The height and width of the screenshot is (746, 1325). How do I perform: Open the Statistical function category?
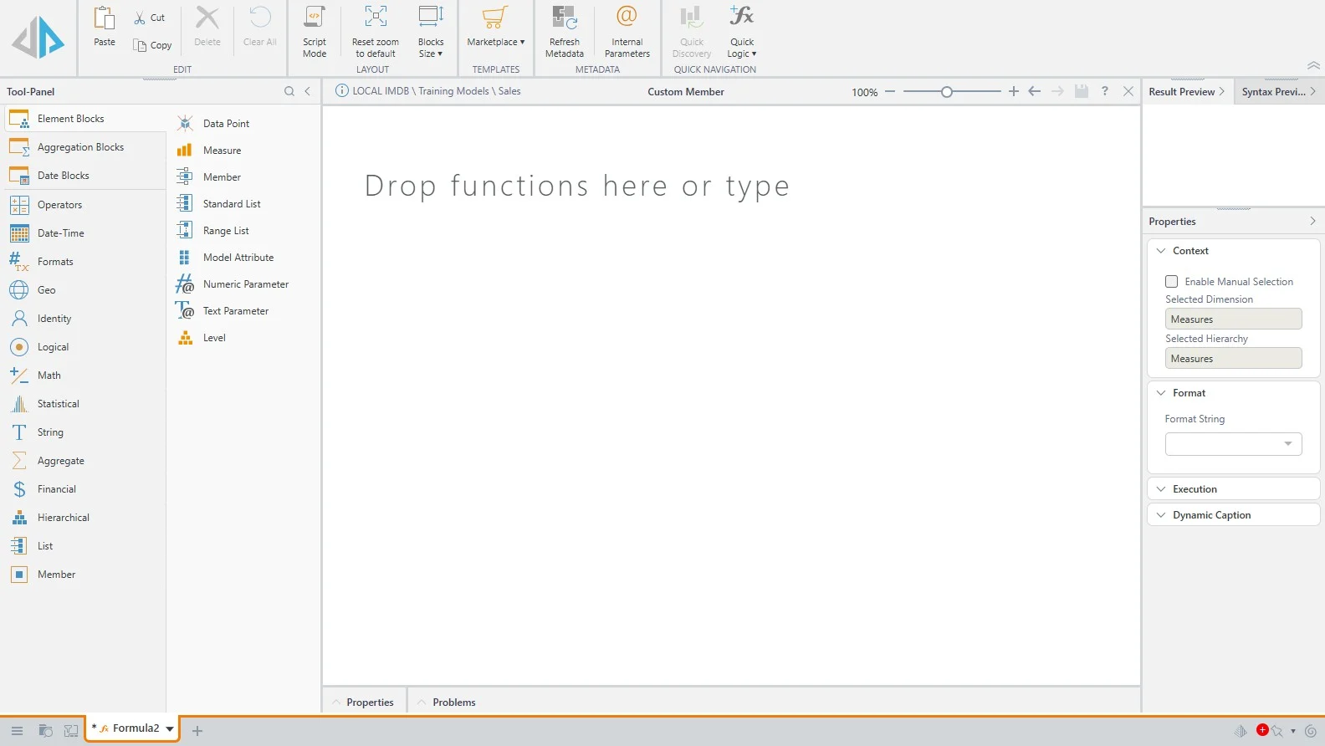coord(84,404)
